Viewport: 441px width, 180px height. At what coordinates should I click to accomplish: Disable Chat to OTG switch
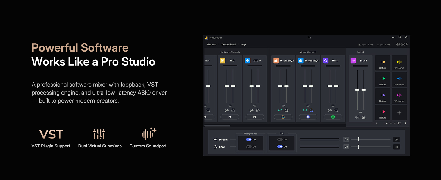pos(280,147)
